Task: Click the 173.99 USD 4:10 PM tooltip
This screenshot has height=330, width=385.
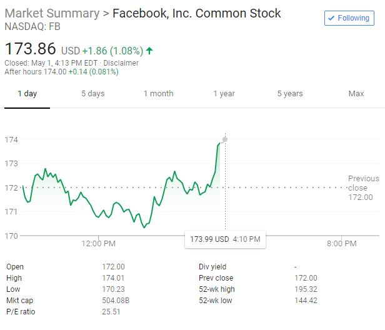Action: point(225,239)
